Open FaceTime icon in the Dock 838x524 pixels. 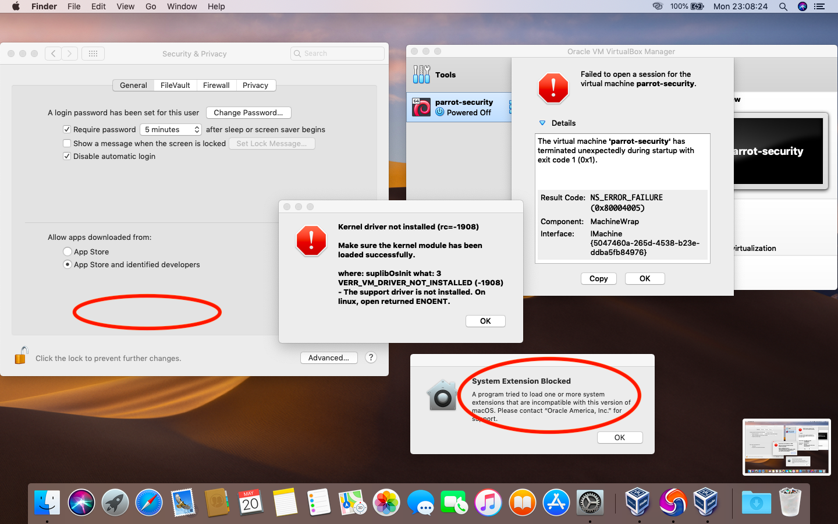click(454, 502)
